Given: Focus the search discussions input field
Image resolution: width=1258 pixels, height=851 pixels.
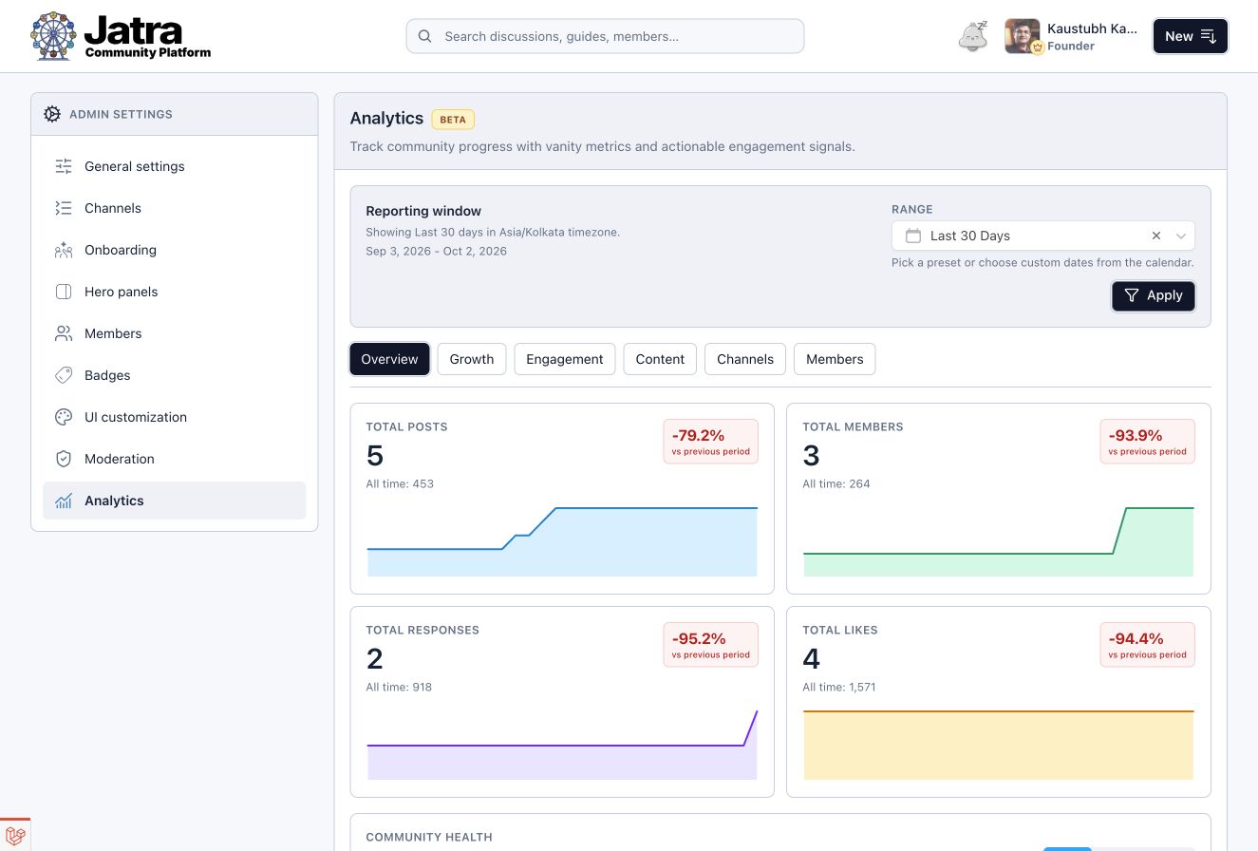Looking at the screenshot, I should [x=605, y=36].
